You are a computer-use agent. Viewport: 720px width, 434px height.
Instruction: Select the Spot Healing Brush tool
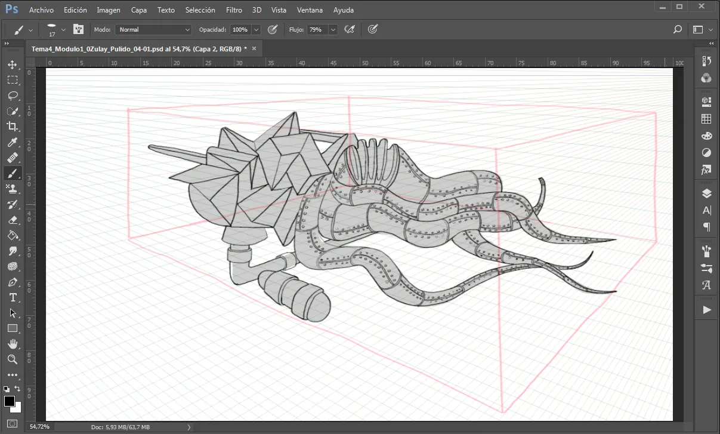coord(13,158)
